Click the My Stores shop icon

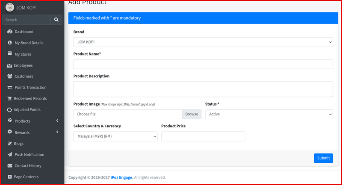coord(10,54)
